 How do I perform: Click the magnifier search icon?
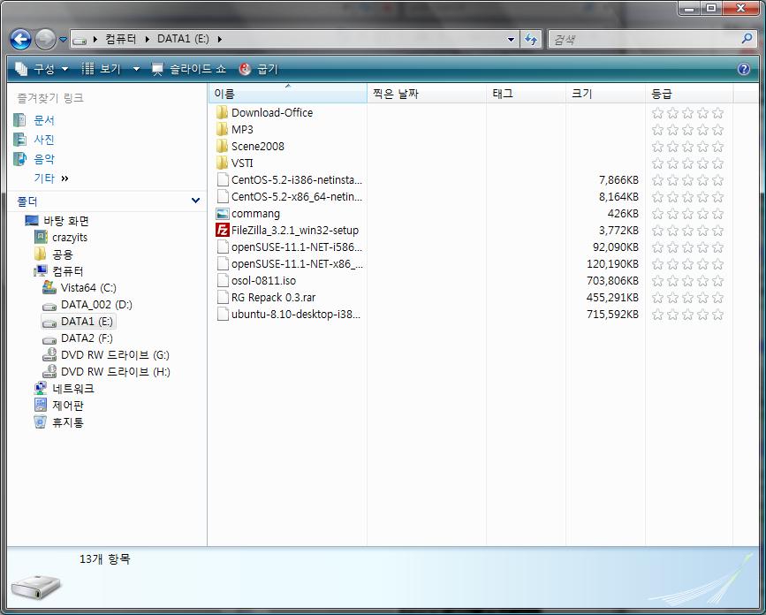pyautogui.click(x=747, y=39)
